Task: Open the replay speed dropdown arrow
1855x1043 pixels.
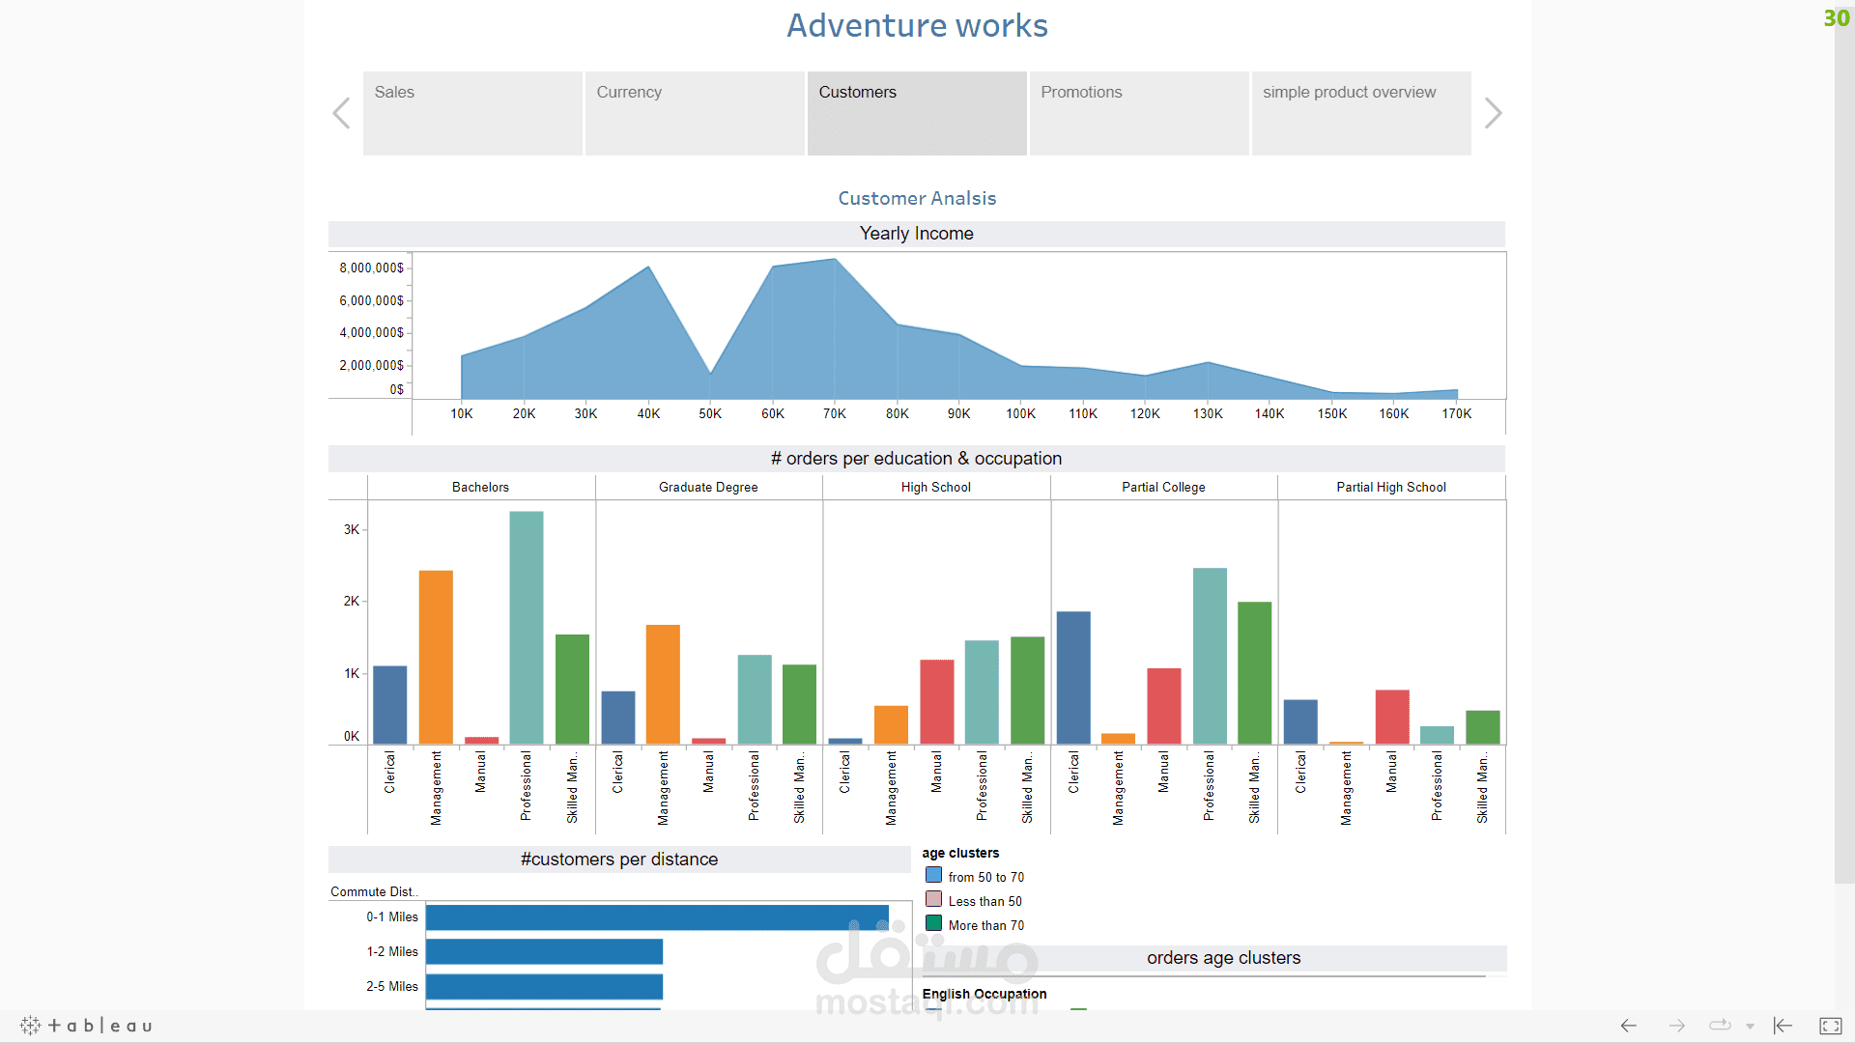Action: click(1750, 1027)
